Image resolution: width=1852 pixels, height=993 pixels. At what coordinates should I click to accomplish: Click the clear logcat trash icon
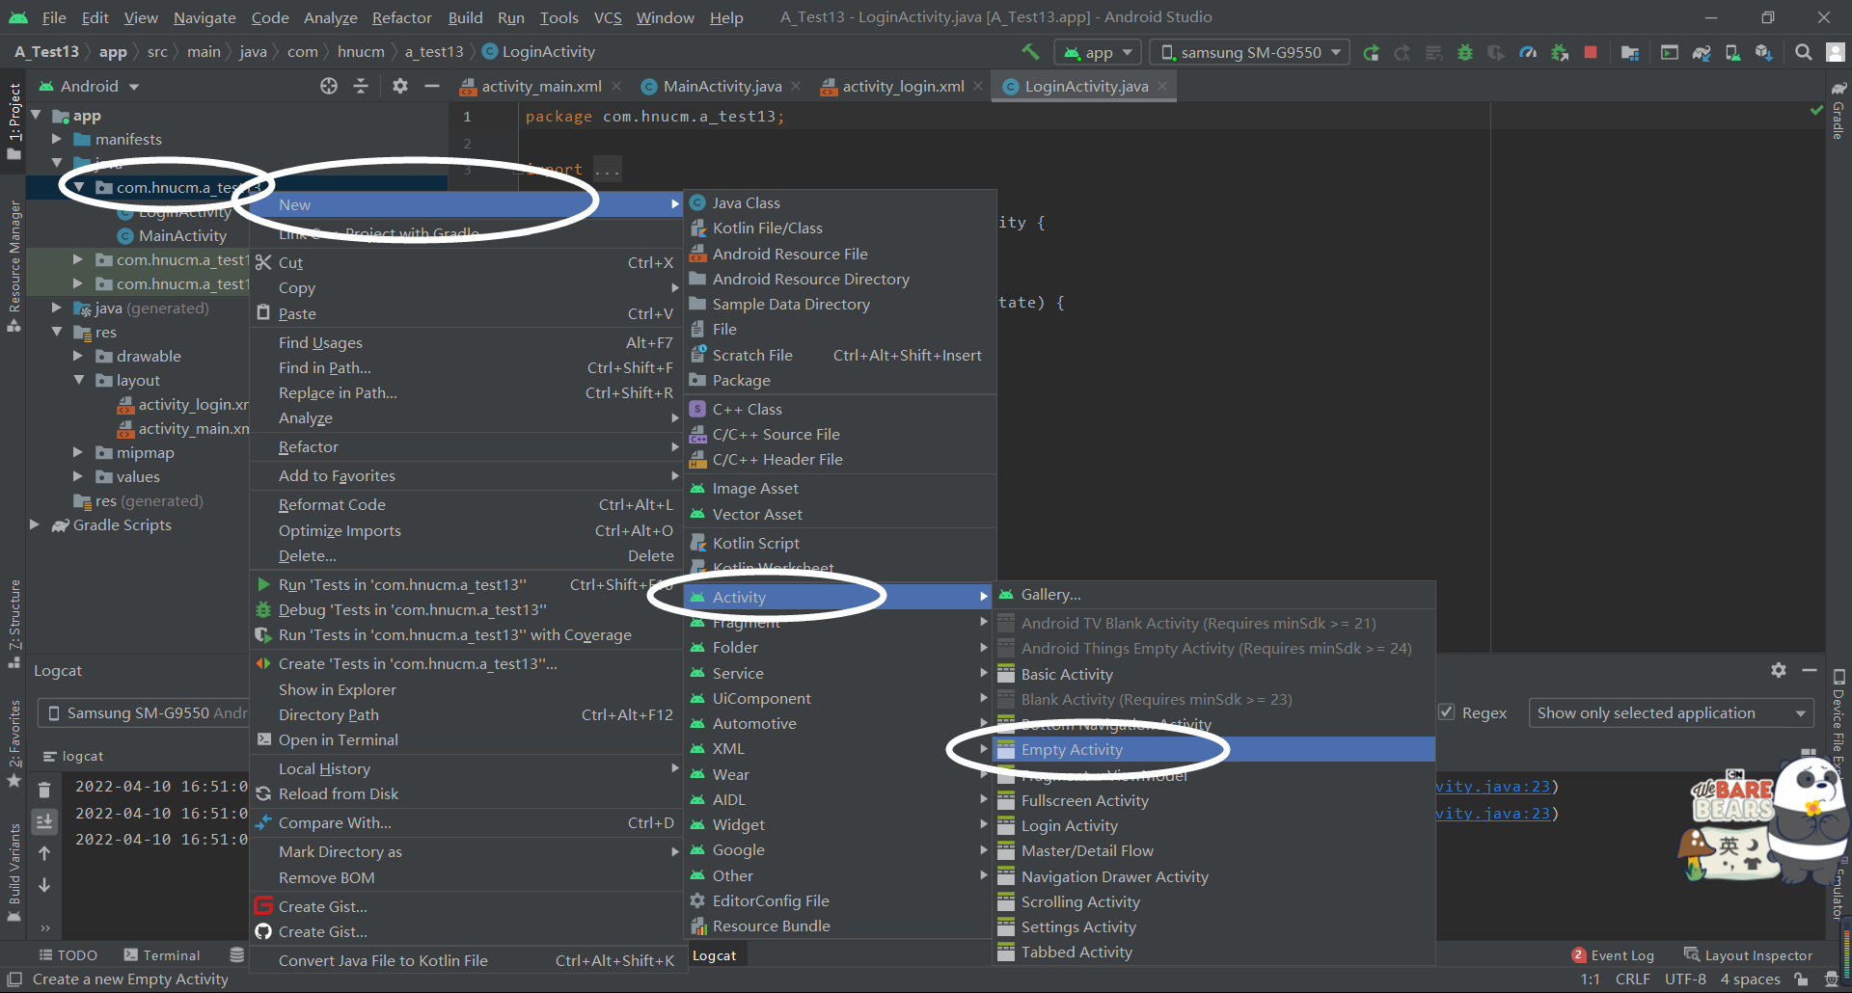point(44,790)
